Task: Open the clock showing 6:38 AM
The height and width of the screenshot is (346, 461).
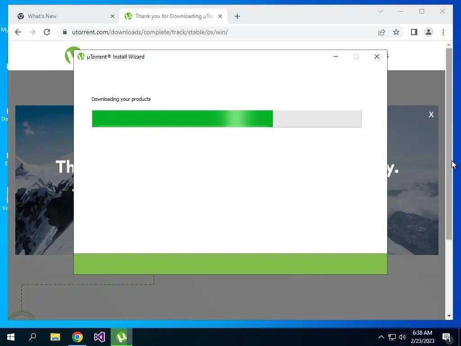Action: pyautogui.click(x=422, y=337)
